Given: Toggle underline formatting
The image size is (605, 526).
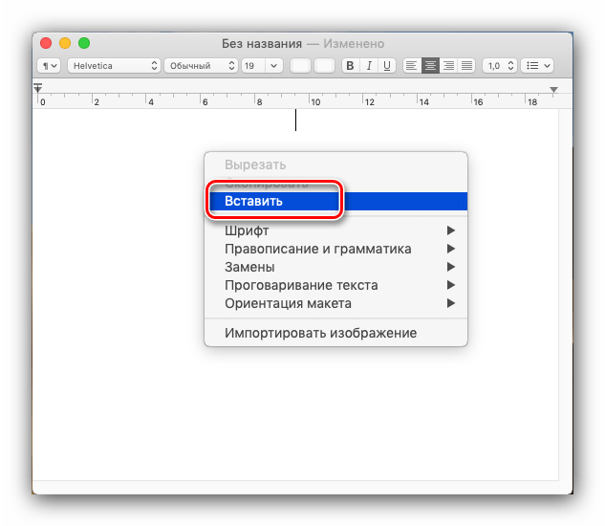Looking at the screenshot, I should pyautogui.click(x=387, y=66).
